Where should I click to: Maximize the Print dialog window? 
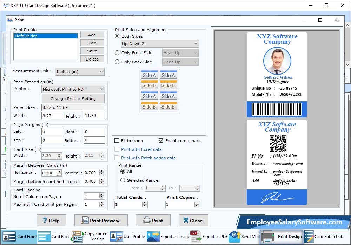(x=320, y=20)
